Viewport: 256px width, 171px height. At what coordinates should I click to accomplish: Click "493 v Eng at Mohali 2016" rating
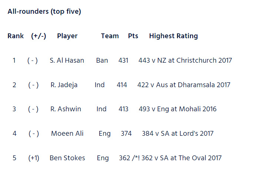pyautogui.click(x=177, y=109)
